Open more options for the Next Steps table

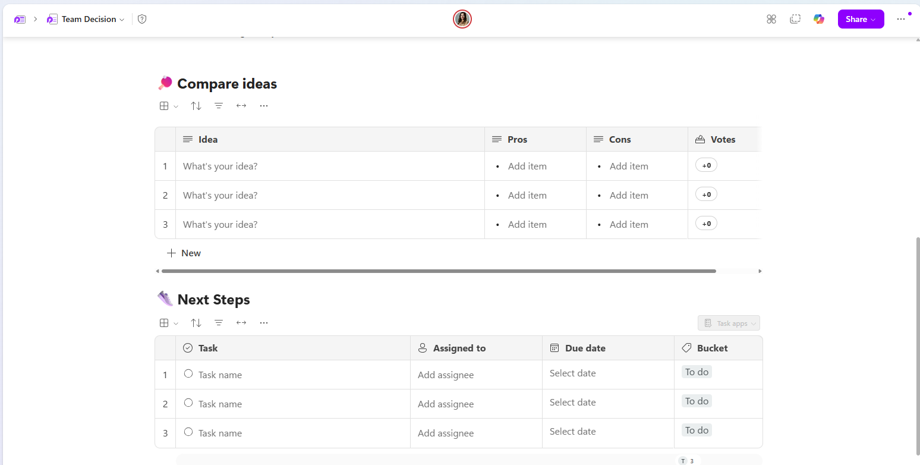point(264,322)
